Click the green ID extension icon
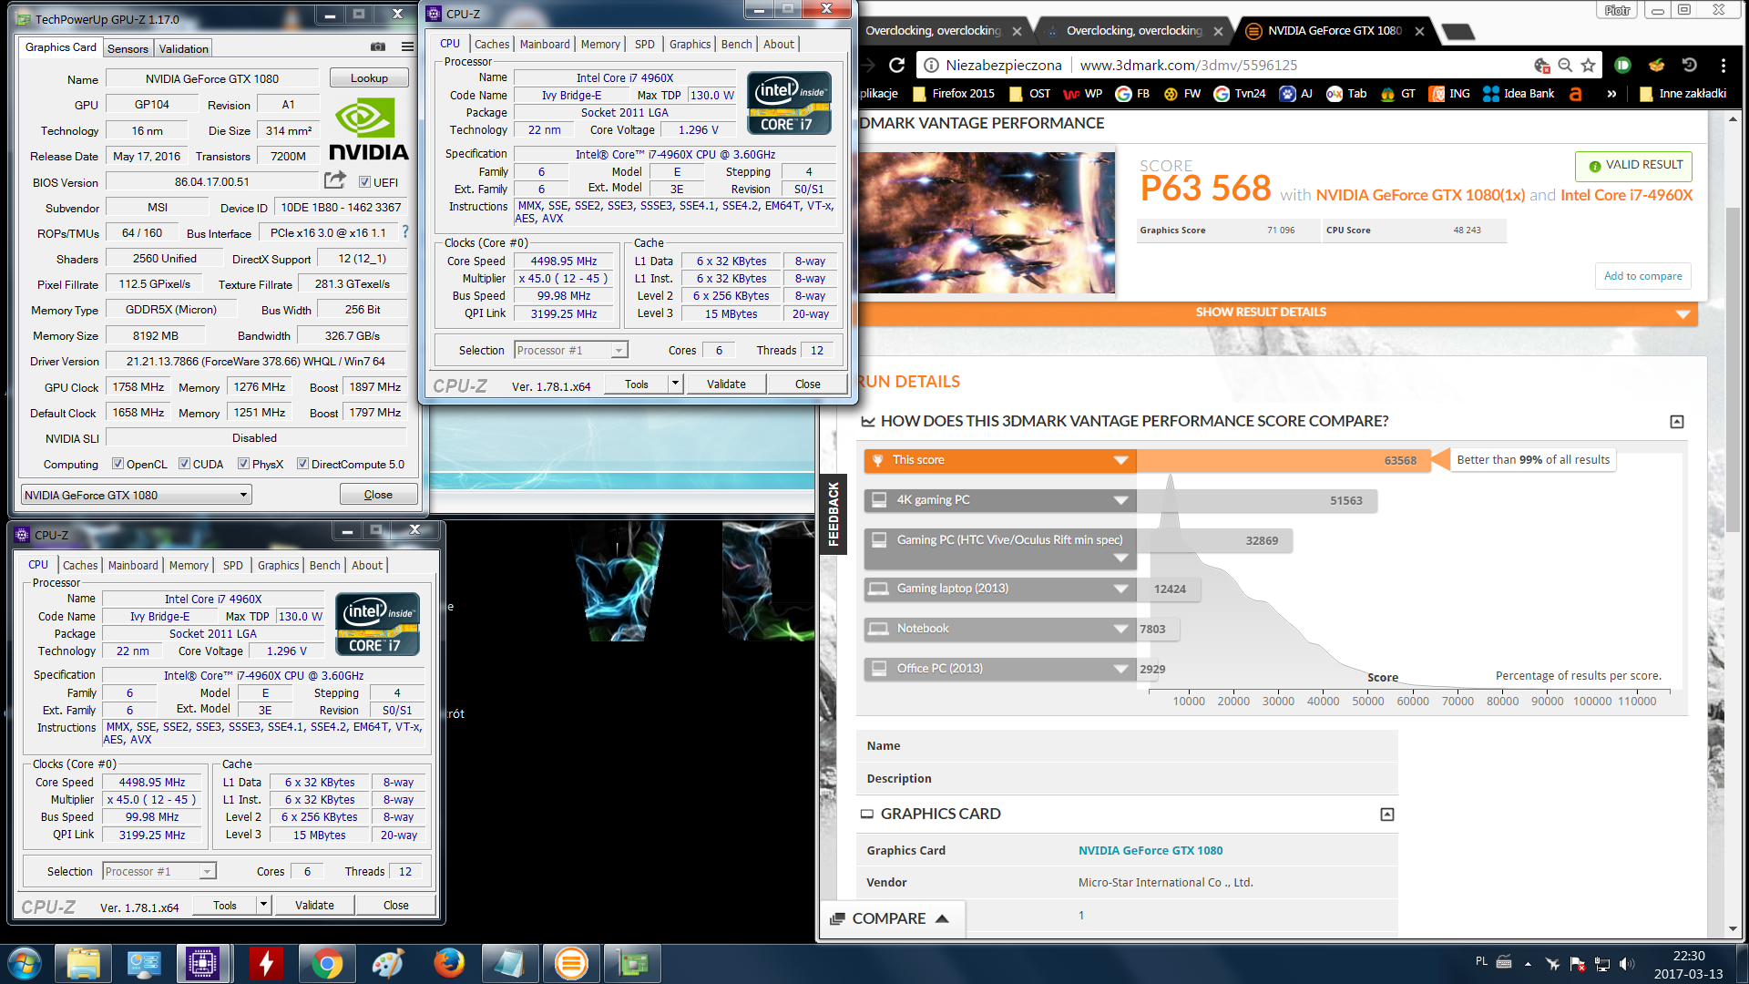This screenshot has height=984, width=1749. [1622, 65]
